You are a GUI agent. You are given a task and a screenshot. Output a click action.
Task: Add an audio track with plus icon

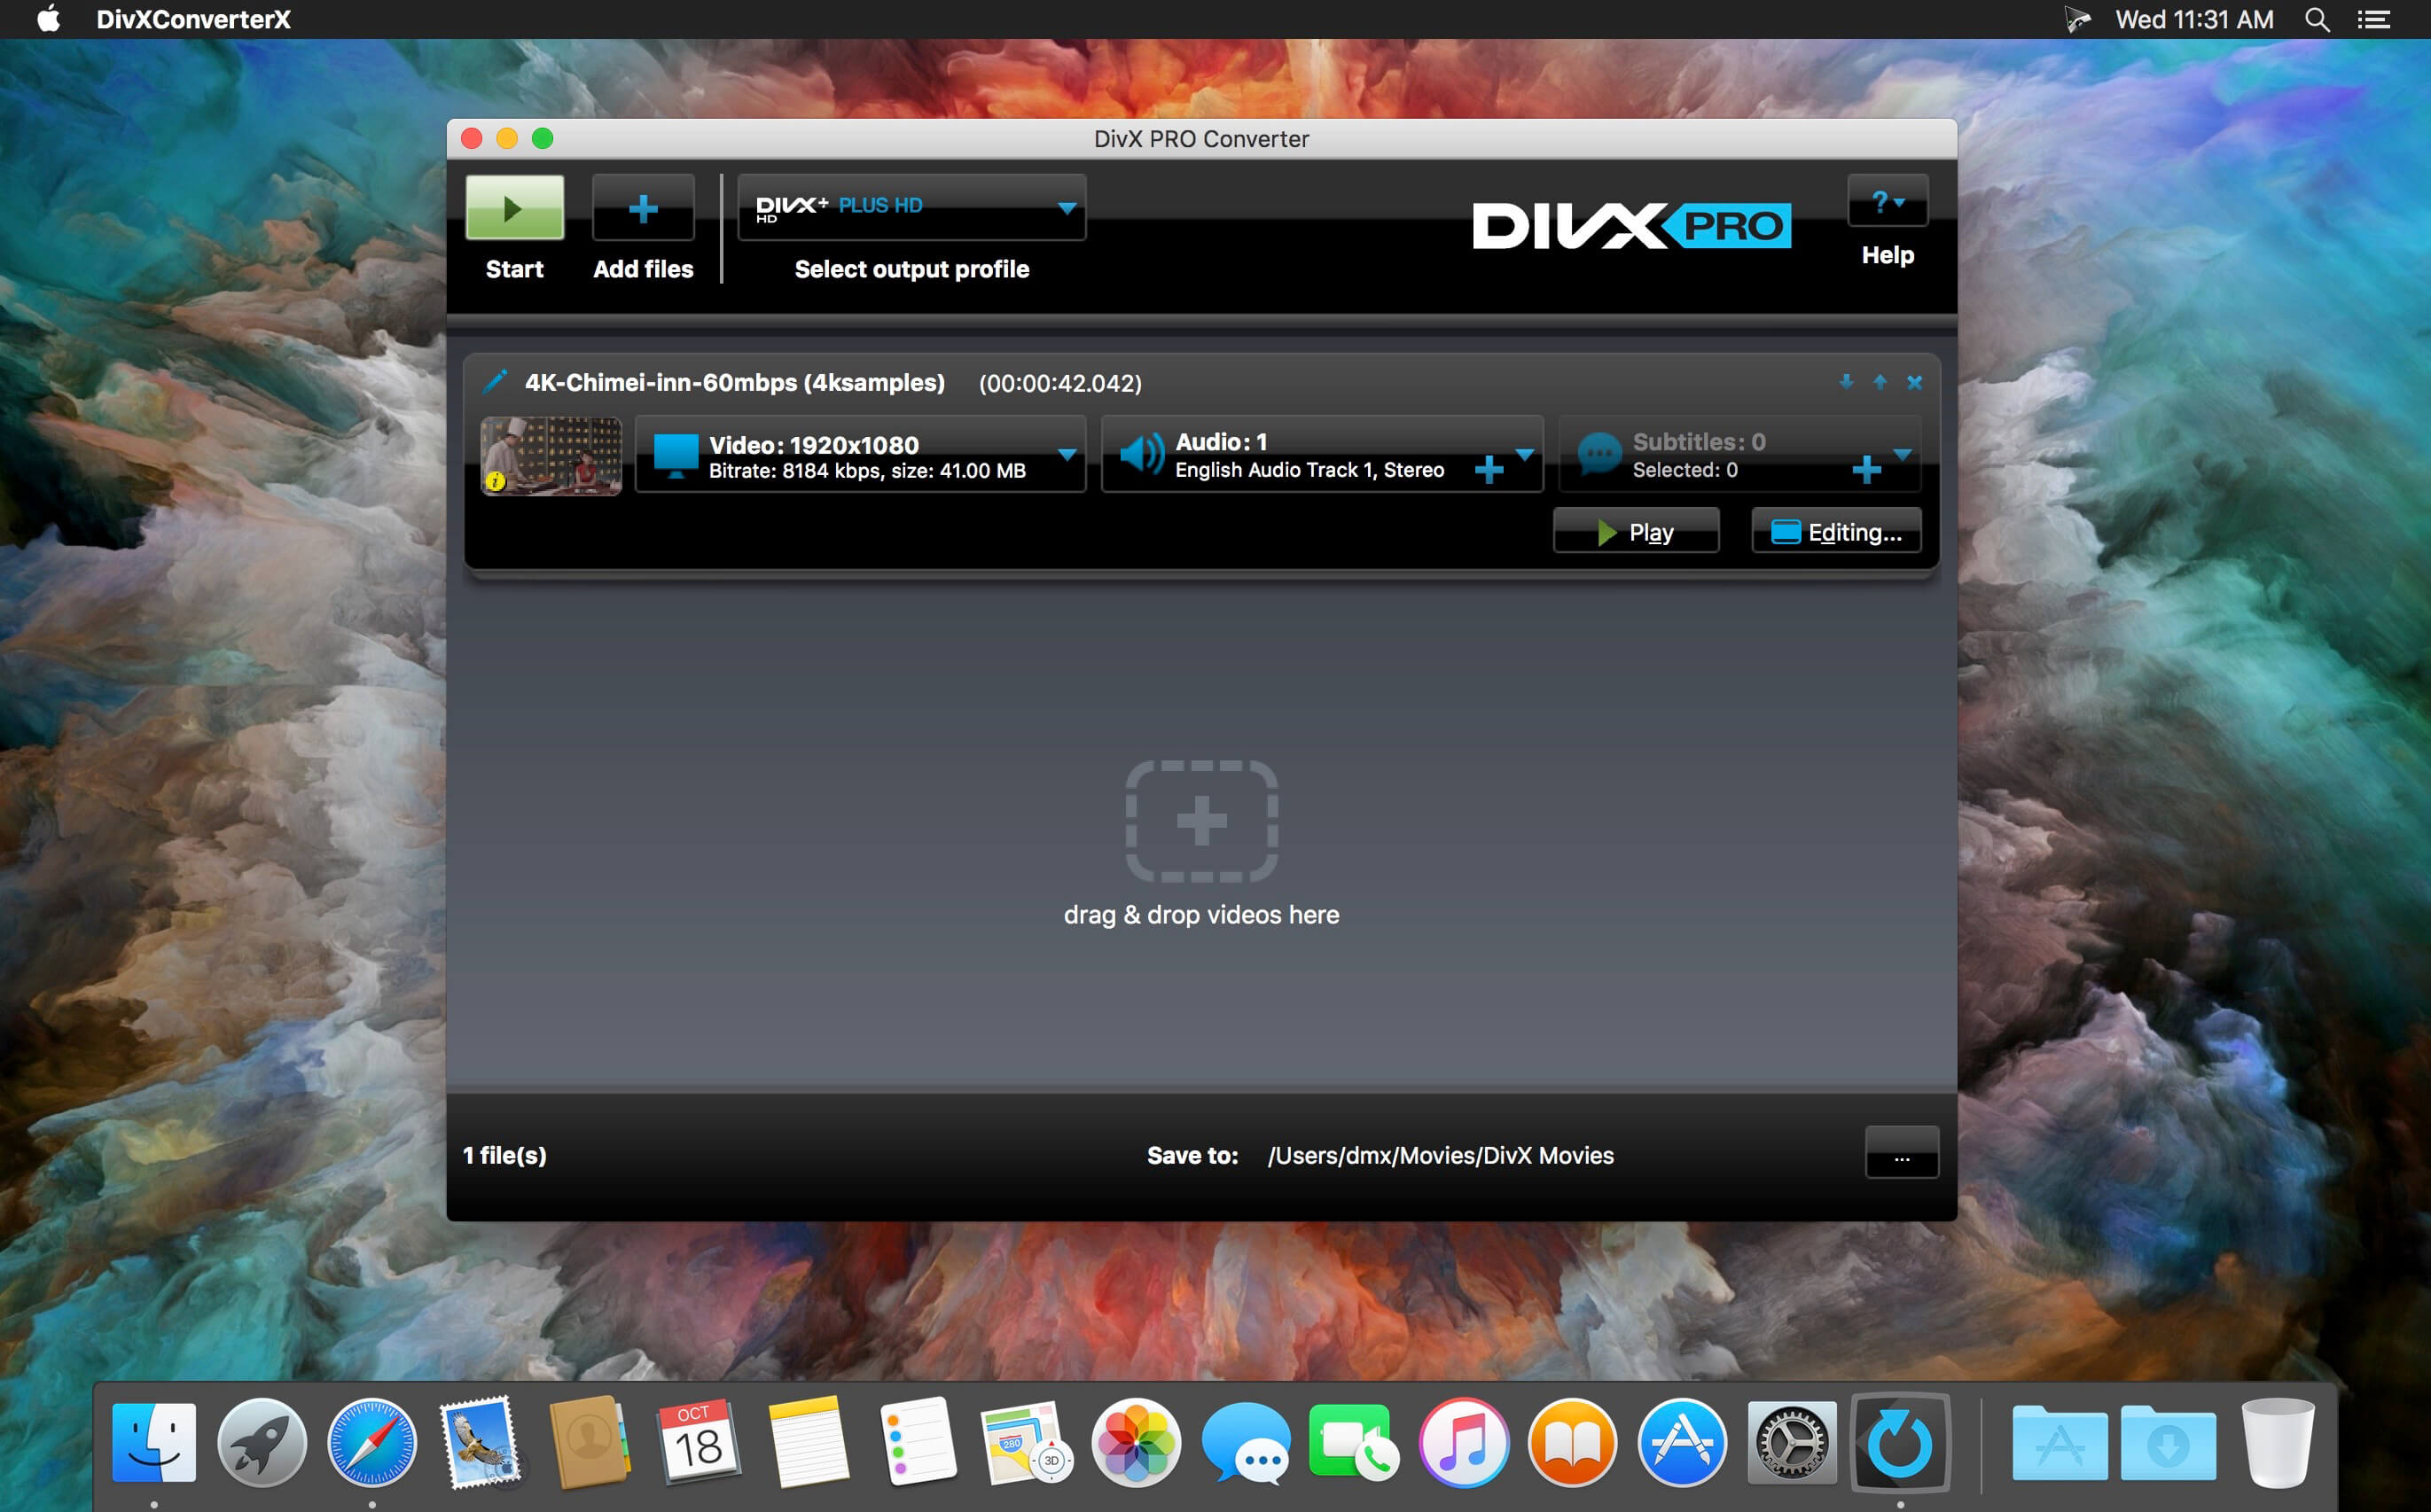click(x=1489, y=469)
